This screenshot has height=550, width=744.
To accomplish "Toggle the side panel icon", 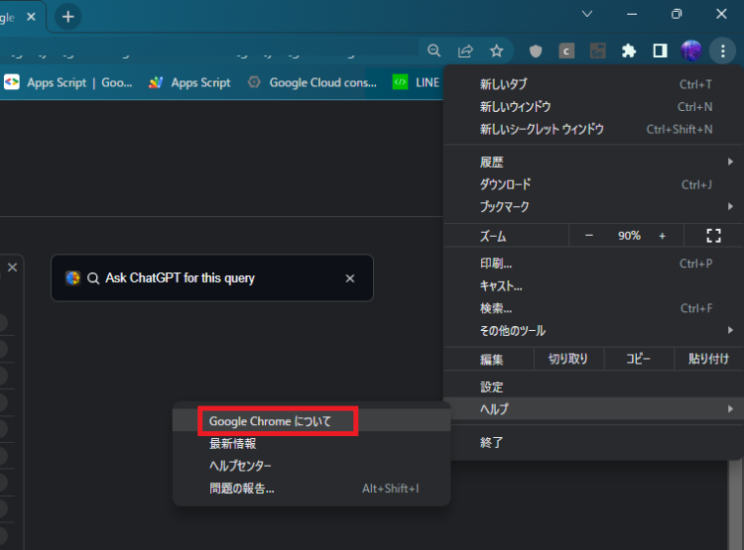I will pyautogui.click(x=660, y=51).
